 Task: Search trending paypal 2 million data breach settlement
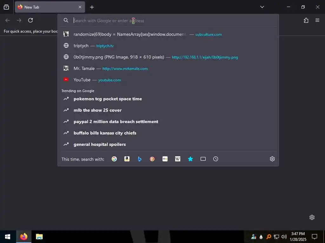168,121
